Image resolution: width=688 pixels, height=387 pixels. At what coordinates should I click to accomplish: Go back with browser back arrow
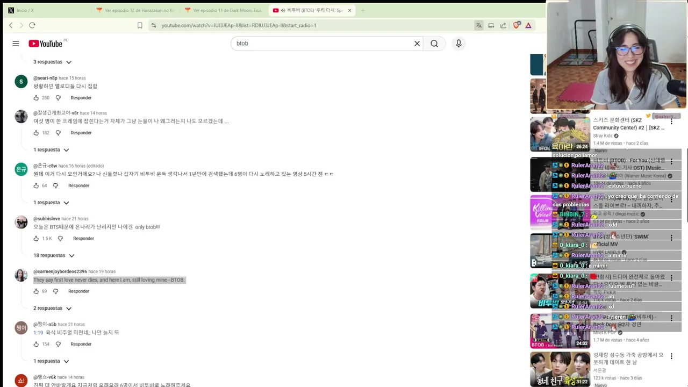pos(11,25)
